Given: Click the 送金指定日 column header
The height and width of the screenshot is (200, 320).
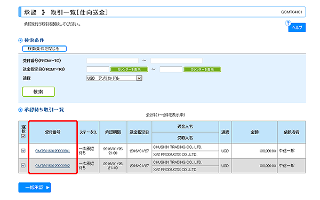Looking at the screenshot, I should click(139, 132).
